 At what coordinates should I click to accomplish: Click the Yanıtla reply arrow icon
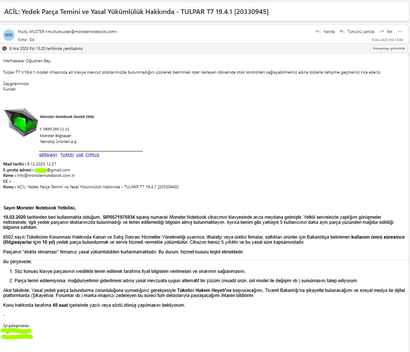click(318, 31)
